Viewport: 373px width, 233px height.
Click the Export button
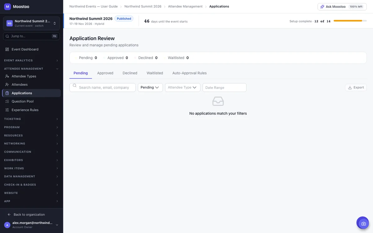coord(356,88)
